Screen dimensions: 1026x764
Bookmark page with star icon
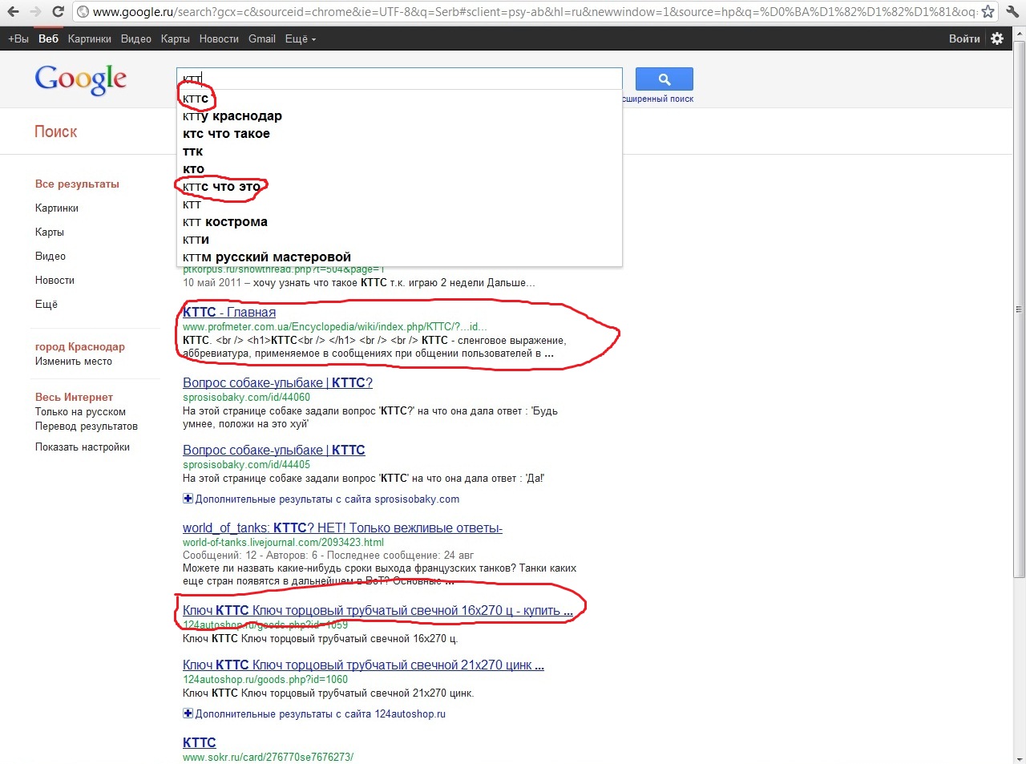point(988,11)
